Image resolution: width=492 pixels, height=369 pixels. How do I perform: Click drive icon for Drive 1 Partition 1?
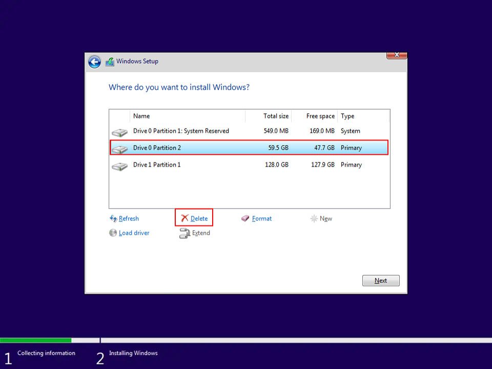tap(119, 166)
